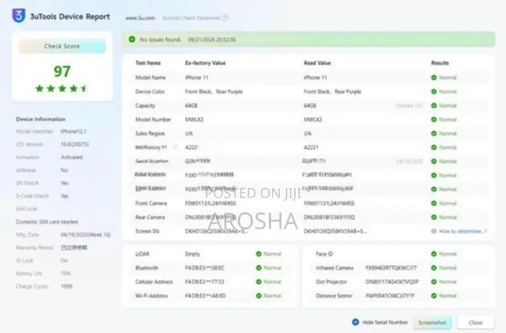The width and height of the screenshot is (506, 333).
Task: Click the Close button
Action: click(475, 322)
